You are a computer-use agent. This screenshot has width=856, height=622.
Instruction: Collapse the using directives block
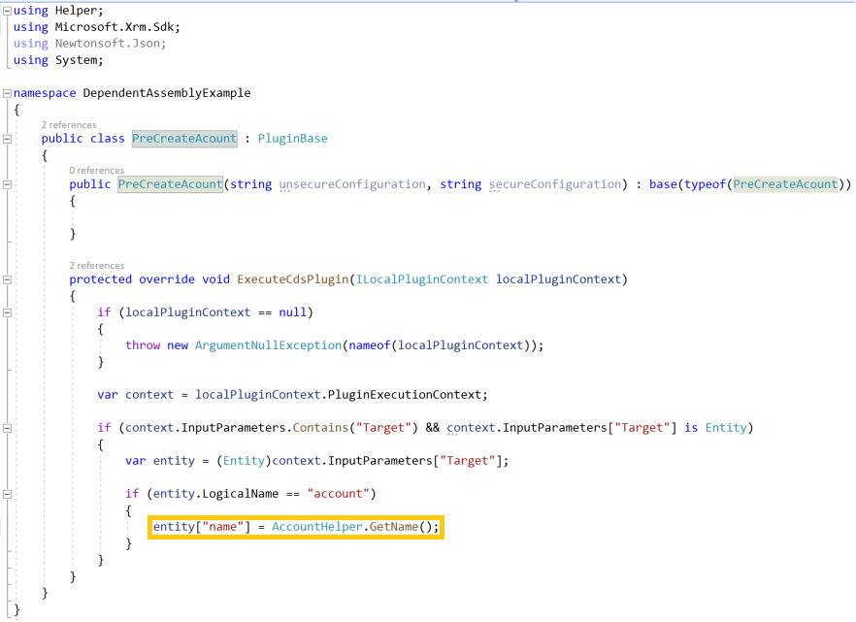tap(7, 10)
